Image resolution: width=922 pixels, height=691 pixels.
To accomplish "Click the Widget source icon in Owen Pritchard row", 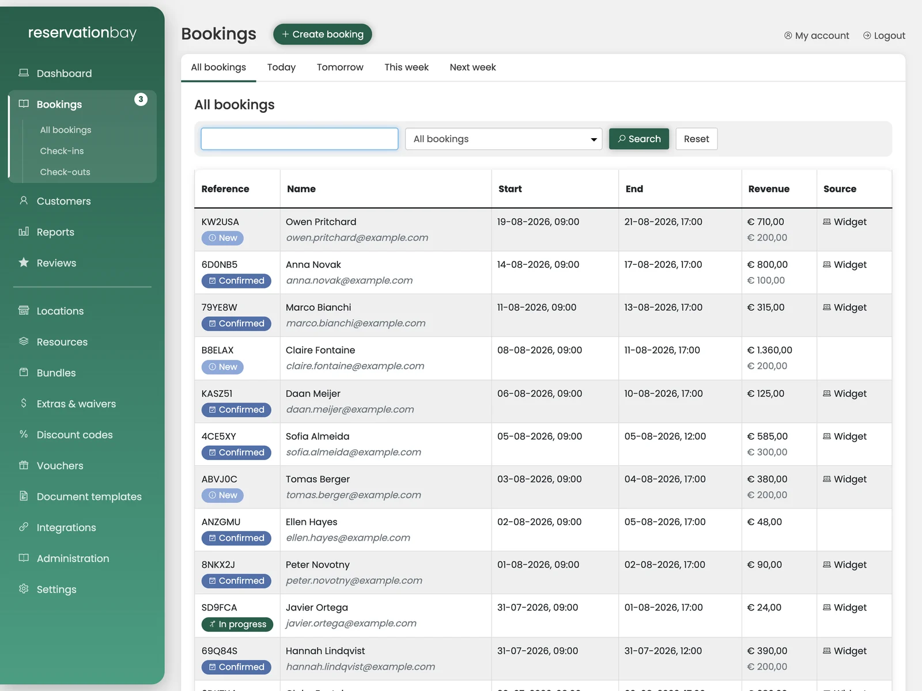I will pyautogui.click(x=827, y=222).
